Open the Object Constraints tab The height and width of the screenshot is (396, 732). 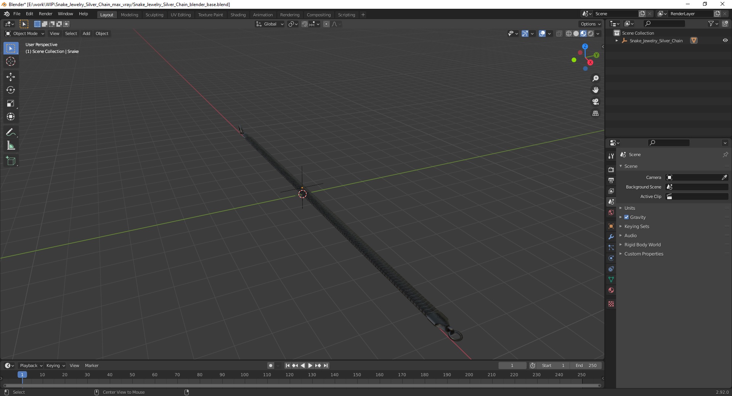tap(611, 269)
